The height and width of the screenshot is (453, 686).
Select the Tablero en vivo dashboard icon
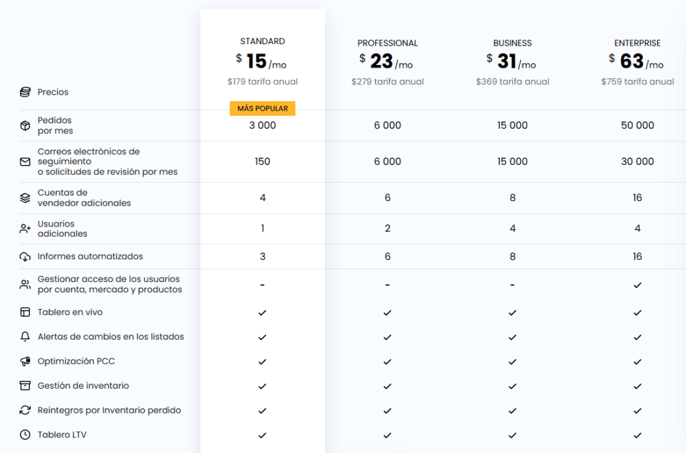point(25,312)
